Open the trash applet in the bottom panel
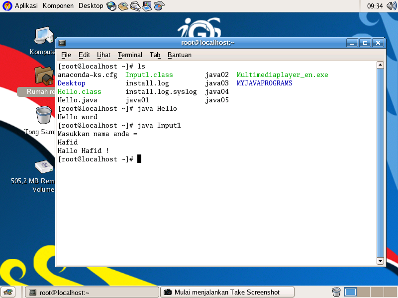 pyautogui.click(x=336, y=292)
